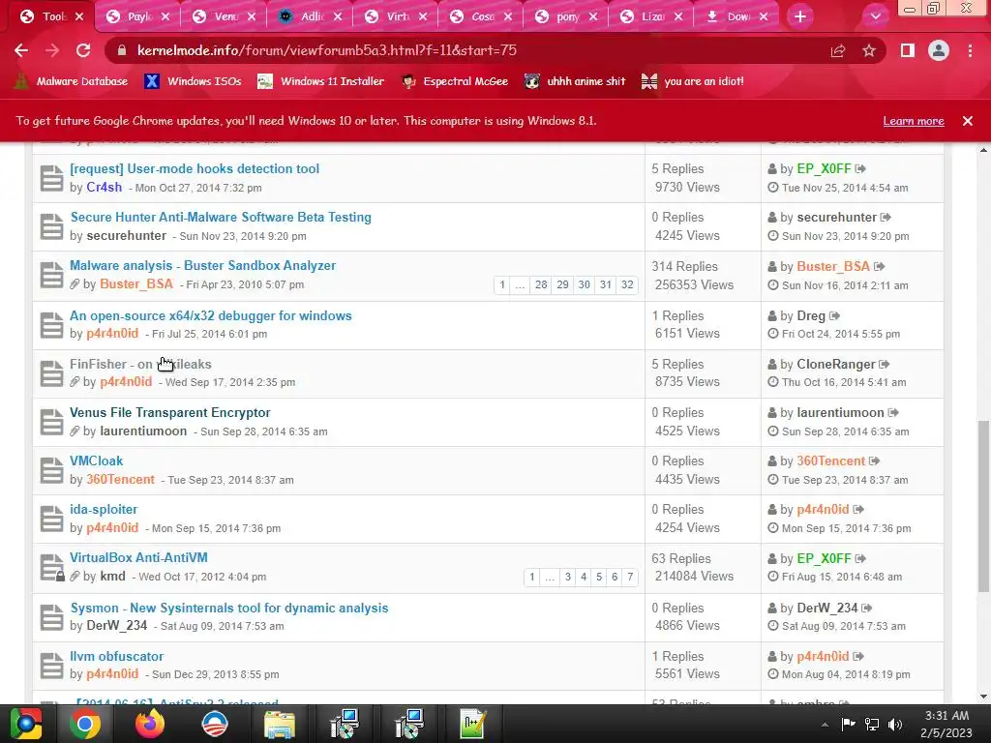Reload the page with the refresh icon
The width and height of the screenshot is (991, 743).
coord(83,50)
